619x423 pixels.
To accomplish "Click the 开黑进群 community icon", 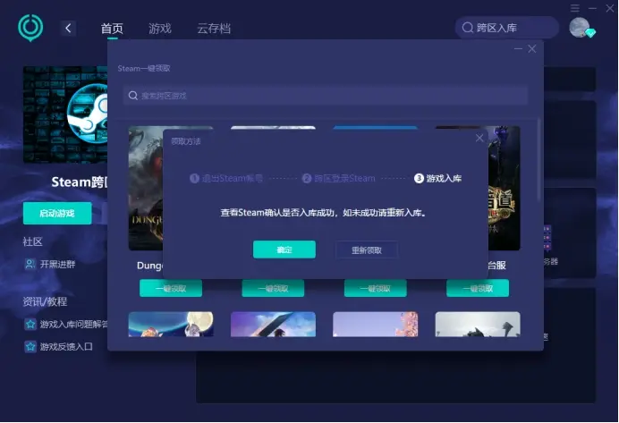I will (30, 264).
